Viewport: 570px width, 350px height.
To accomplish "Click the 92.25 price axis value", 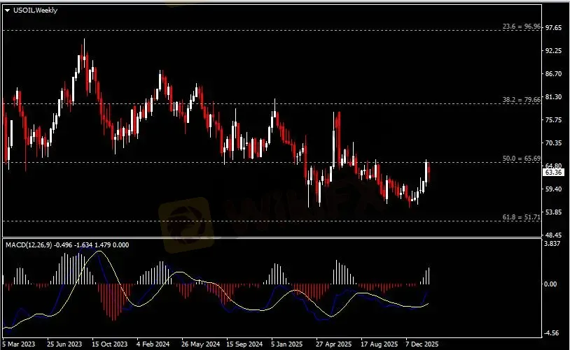I will click(554, 51).
